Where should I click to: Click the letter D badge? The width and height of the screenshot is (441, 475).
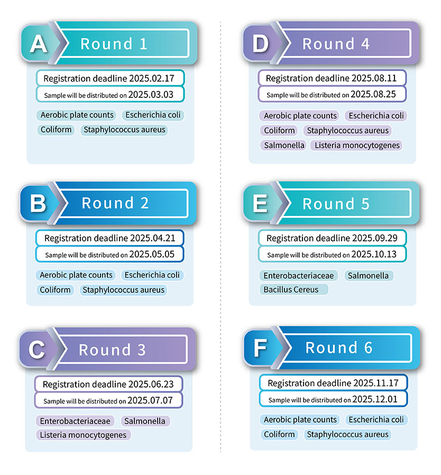260,44
